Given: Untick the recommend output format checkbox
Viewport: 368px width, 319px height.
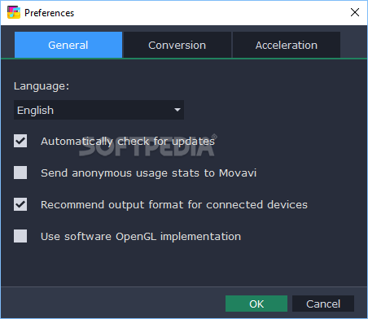Looking at the screenshot, I should pos(20,204).
